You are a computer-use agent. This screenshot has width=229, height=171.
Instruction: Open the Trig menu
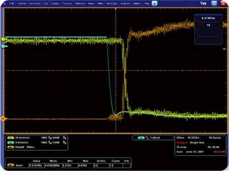pos(46,3)
